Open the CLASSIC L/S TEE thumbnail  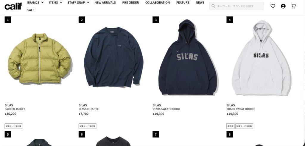pos(114,57)
